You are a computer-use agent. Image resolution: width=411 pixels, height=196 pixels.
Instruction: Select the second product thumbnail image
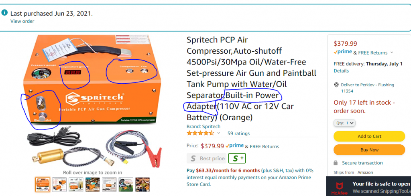coord(59,184)
